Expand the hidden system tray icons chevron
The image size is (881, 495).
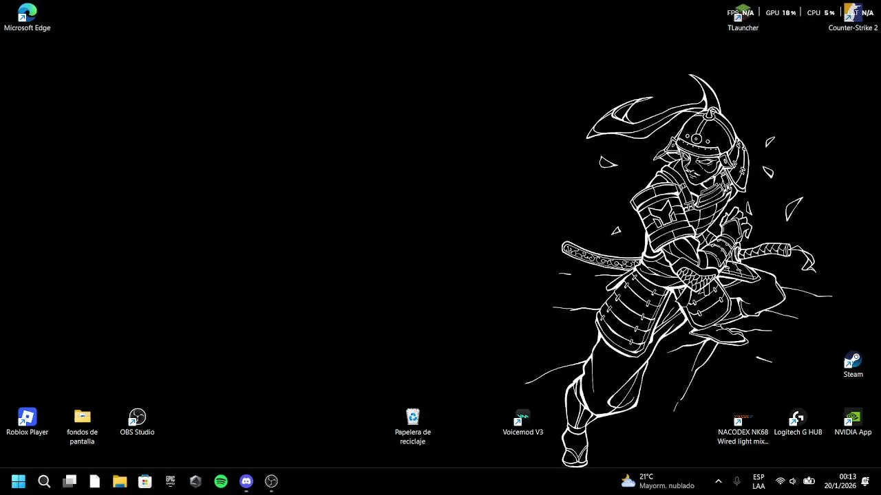719,481
